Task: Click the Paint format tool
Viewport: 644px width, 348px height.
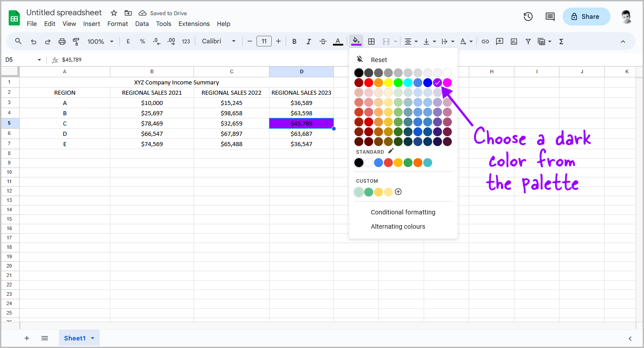Action: tap(76, 41)
